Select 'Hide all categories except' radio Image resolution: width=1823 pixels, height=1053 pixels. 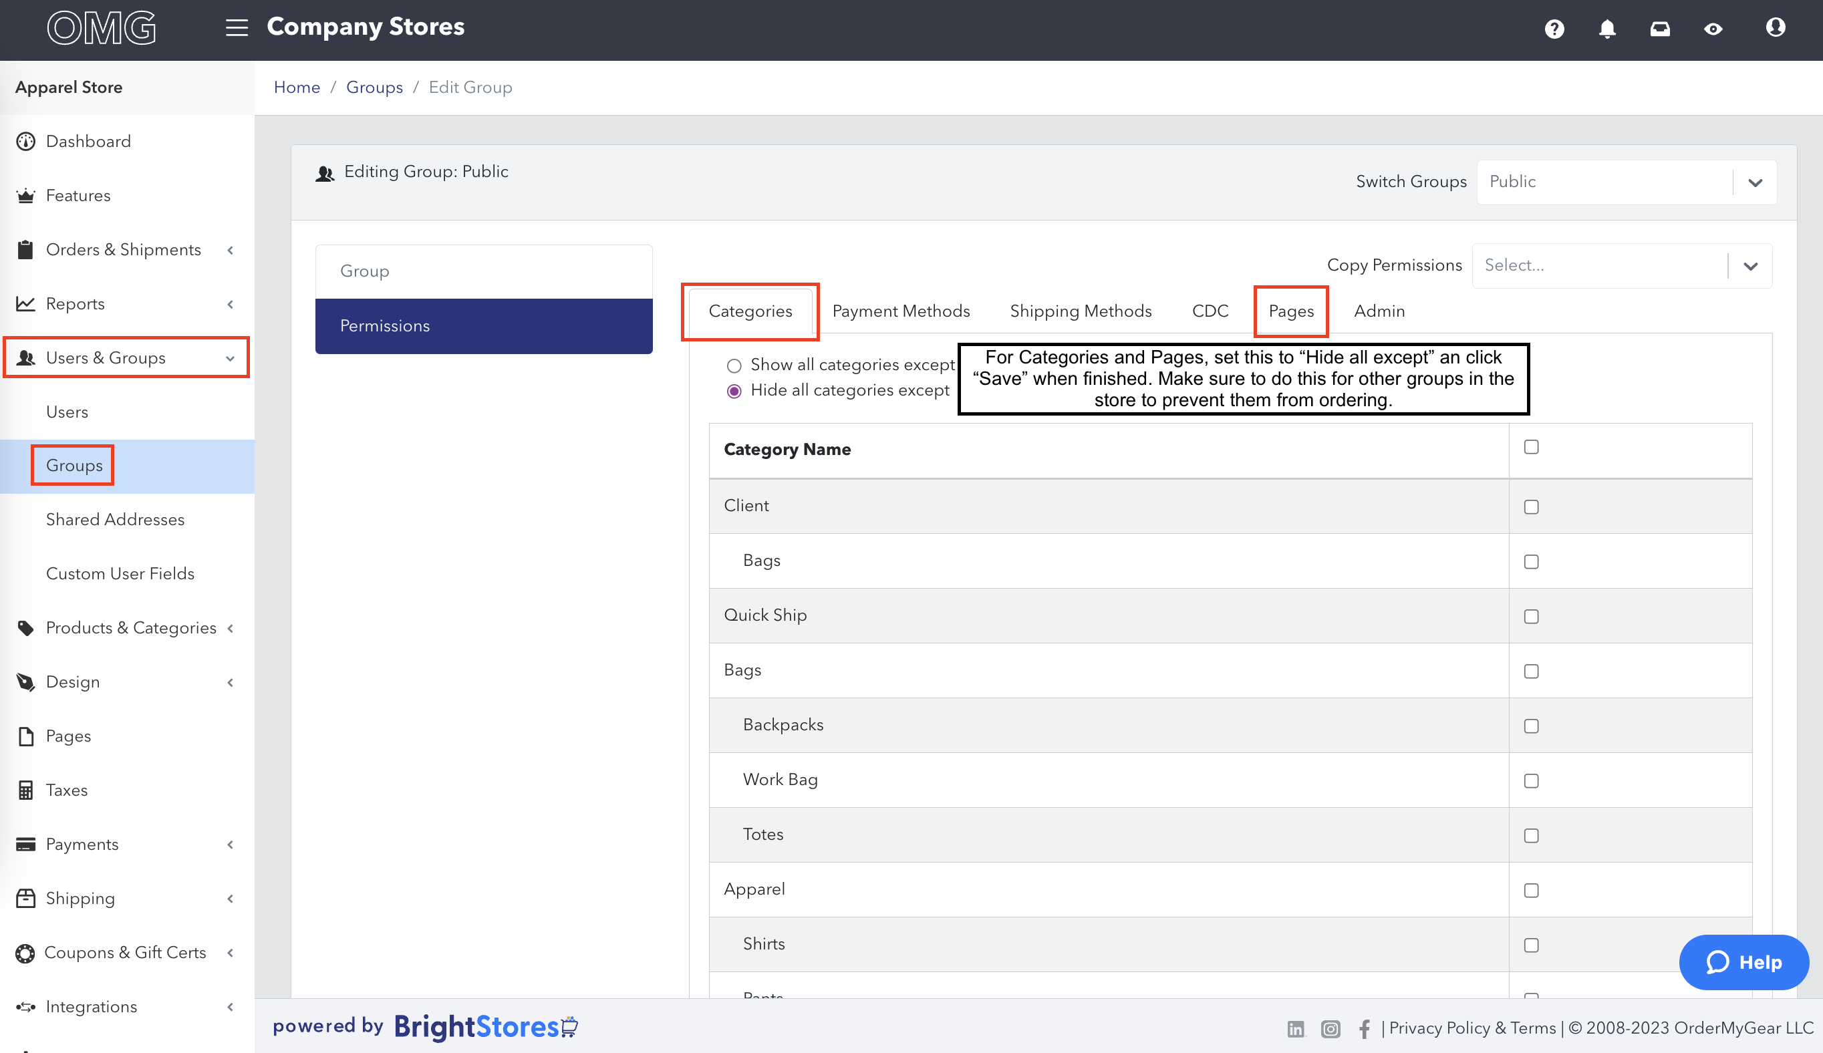tap(734, 392)
